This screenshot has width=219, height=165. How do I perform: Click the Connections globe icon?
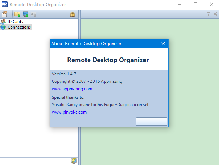[3, 27]
